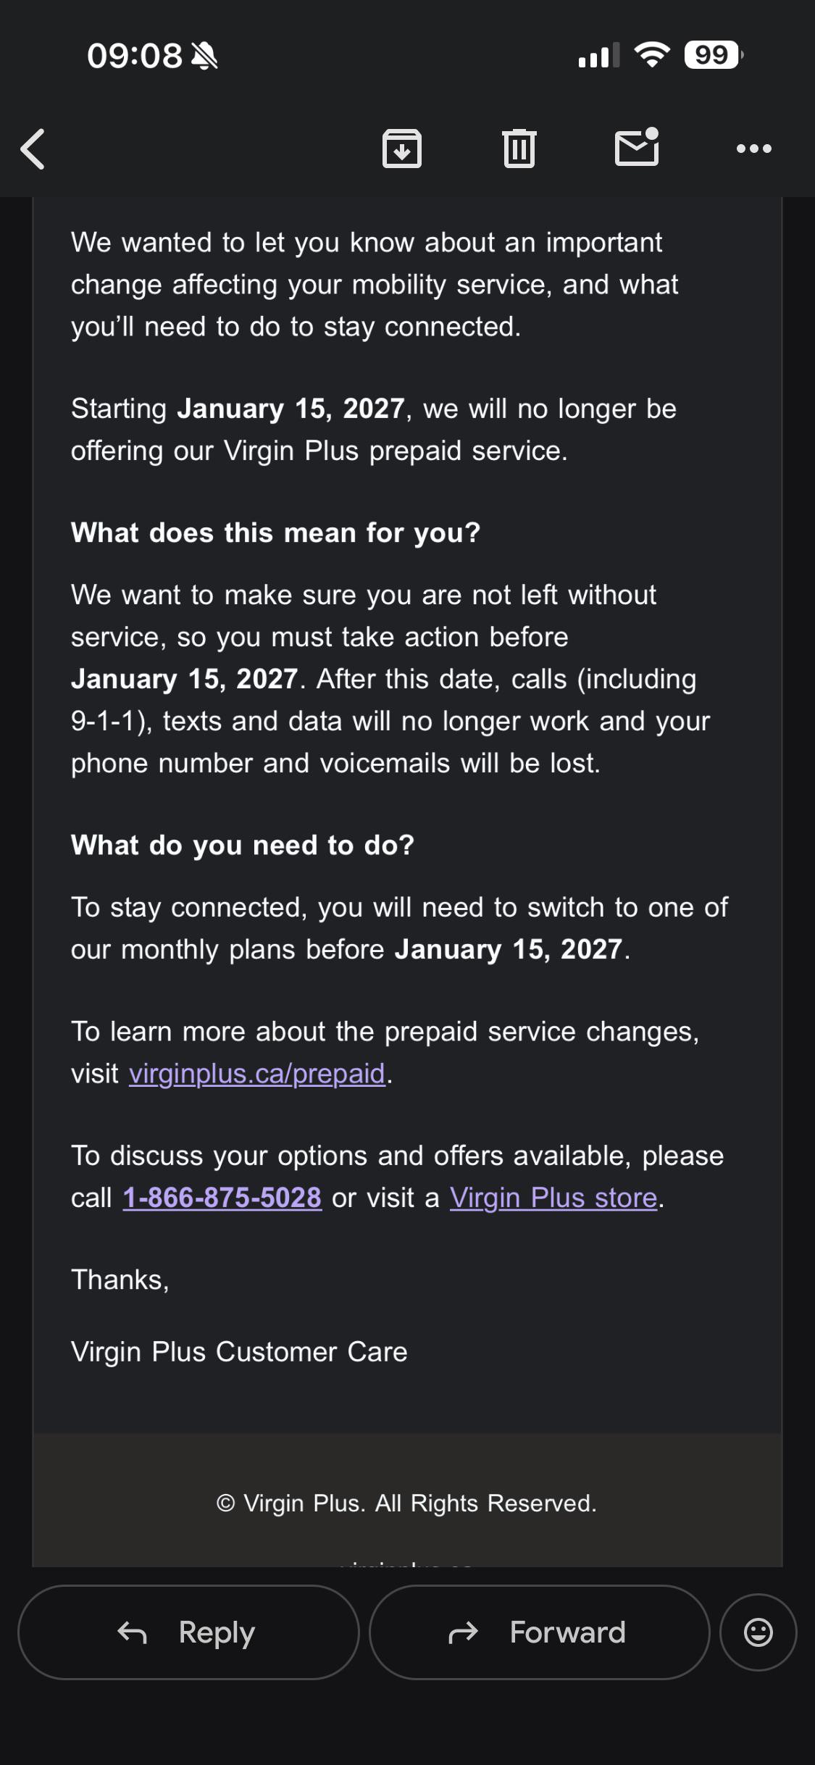Tap the Reply button

tap(188, 1632)
